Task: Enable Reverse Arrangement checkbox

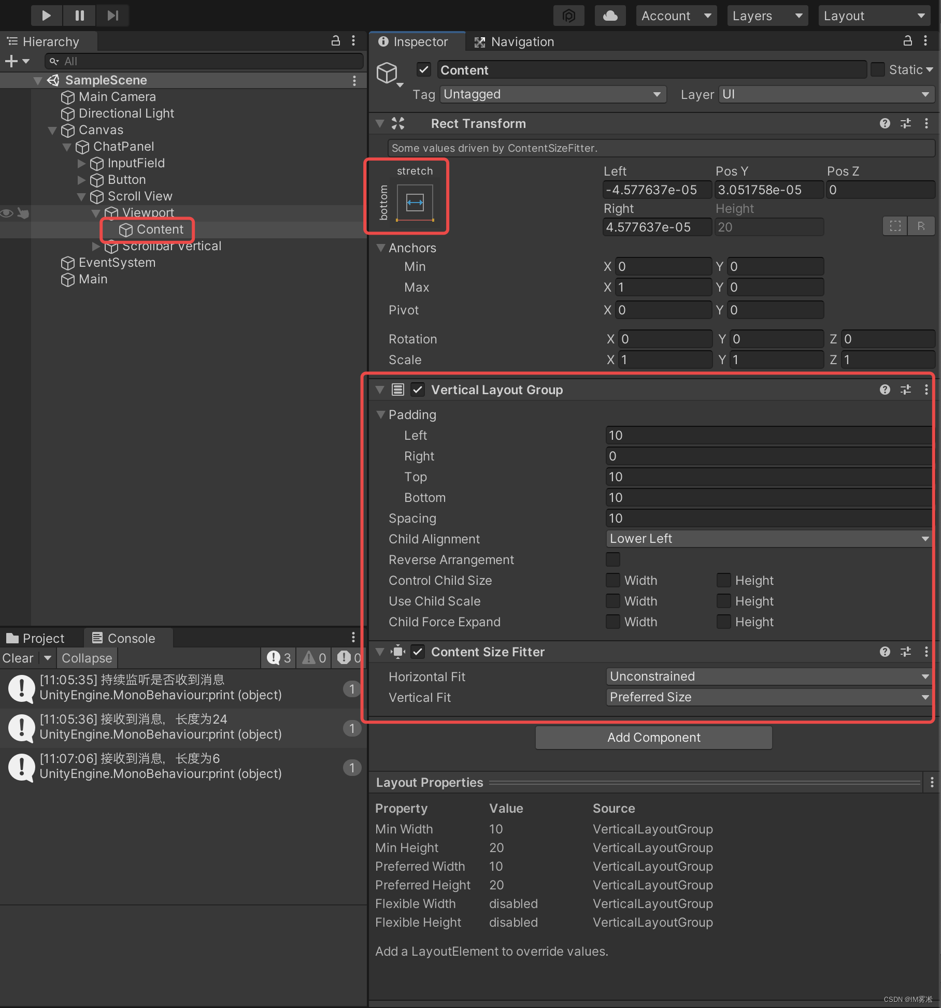Action: click(613, 559)
